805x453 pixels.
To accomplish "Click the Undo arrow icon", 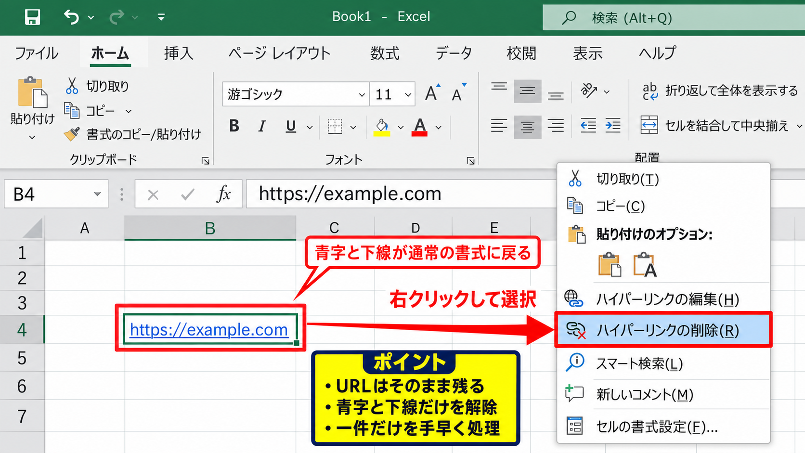I will click(x=71, y=17).
